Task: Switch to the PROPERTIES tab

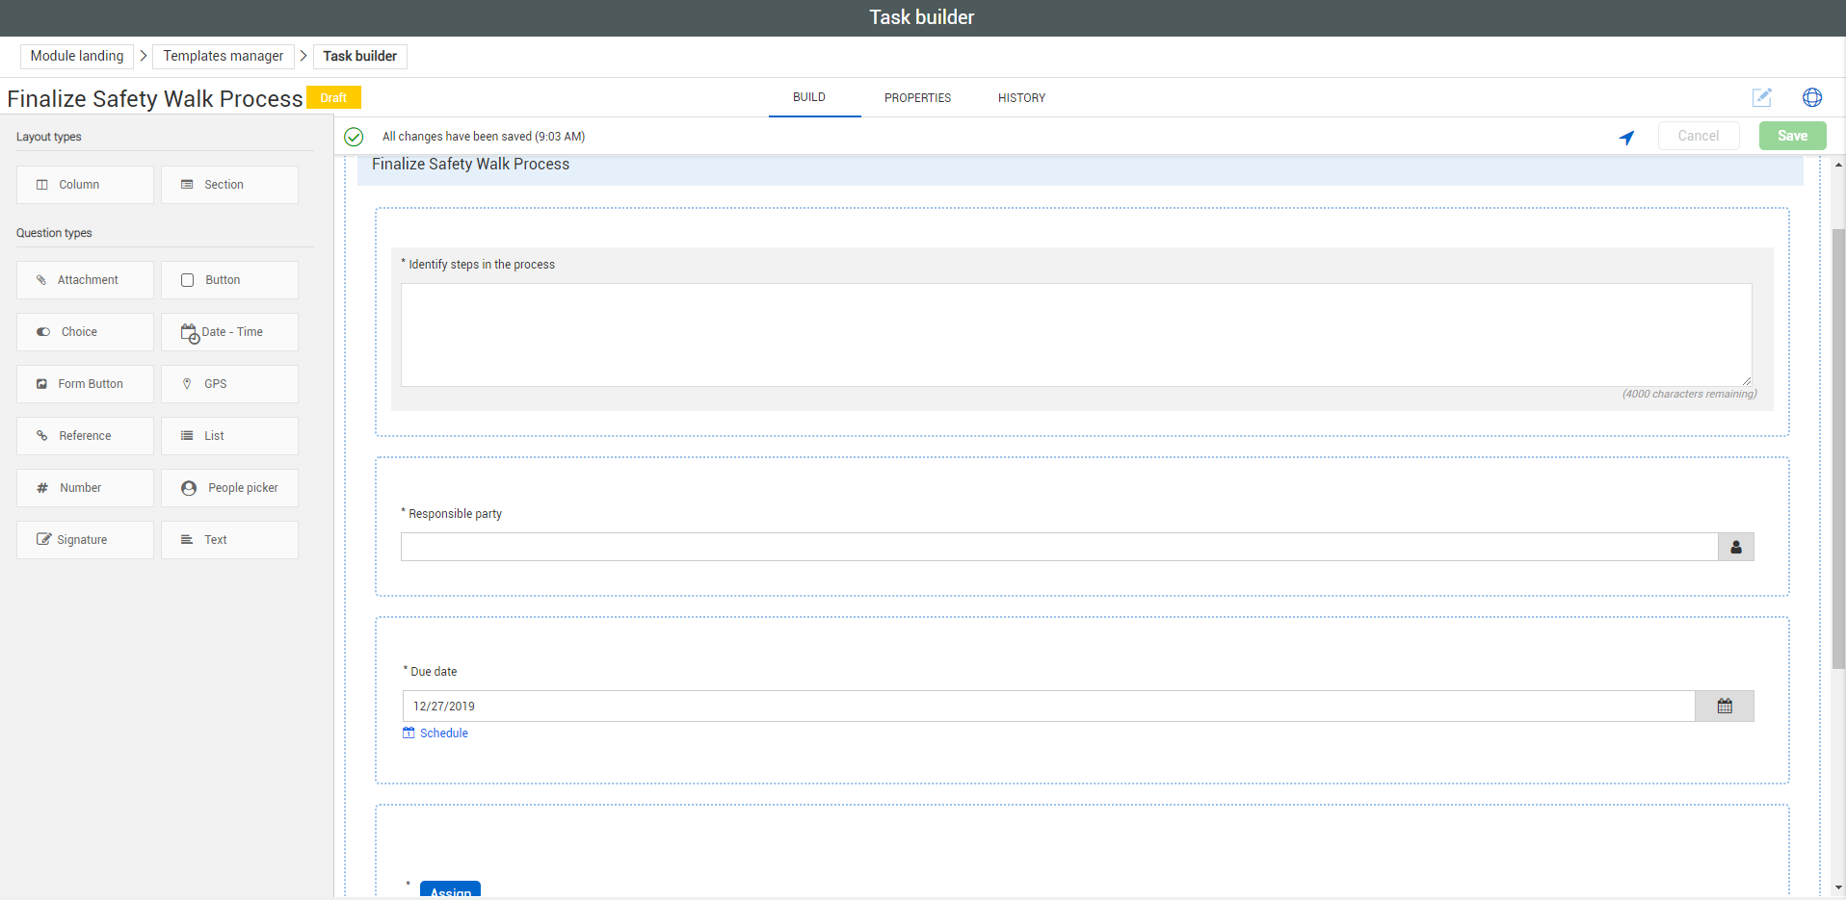Action: coord(917,98)
